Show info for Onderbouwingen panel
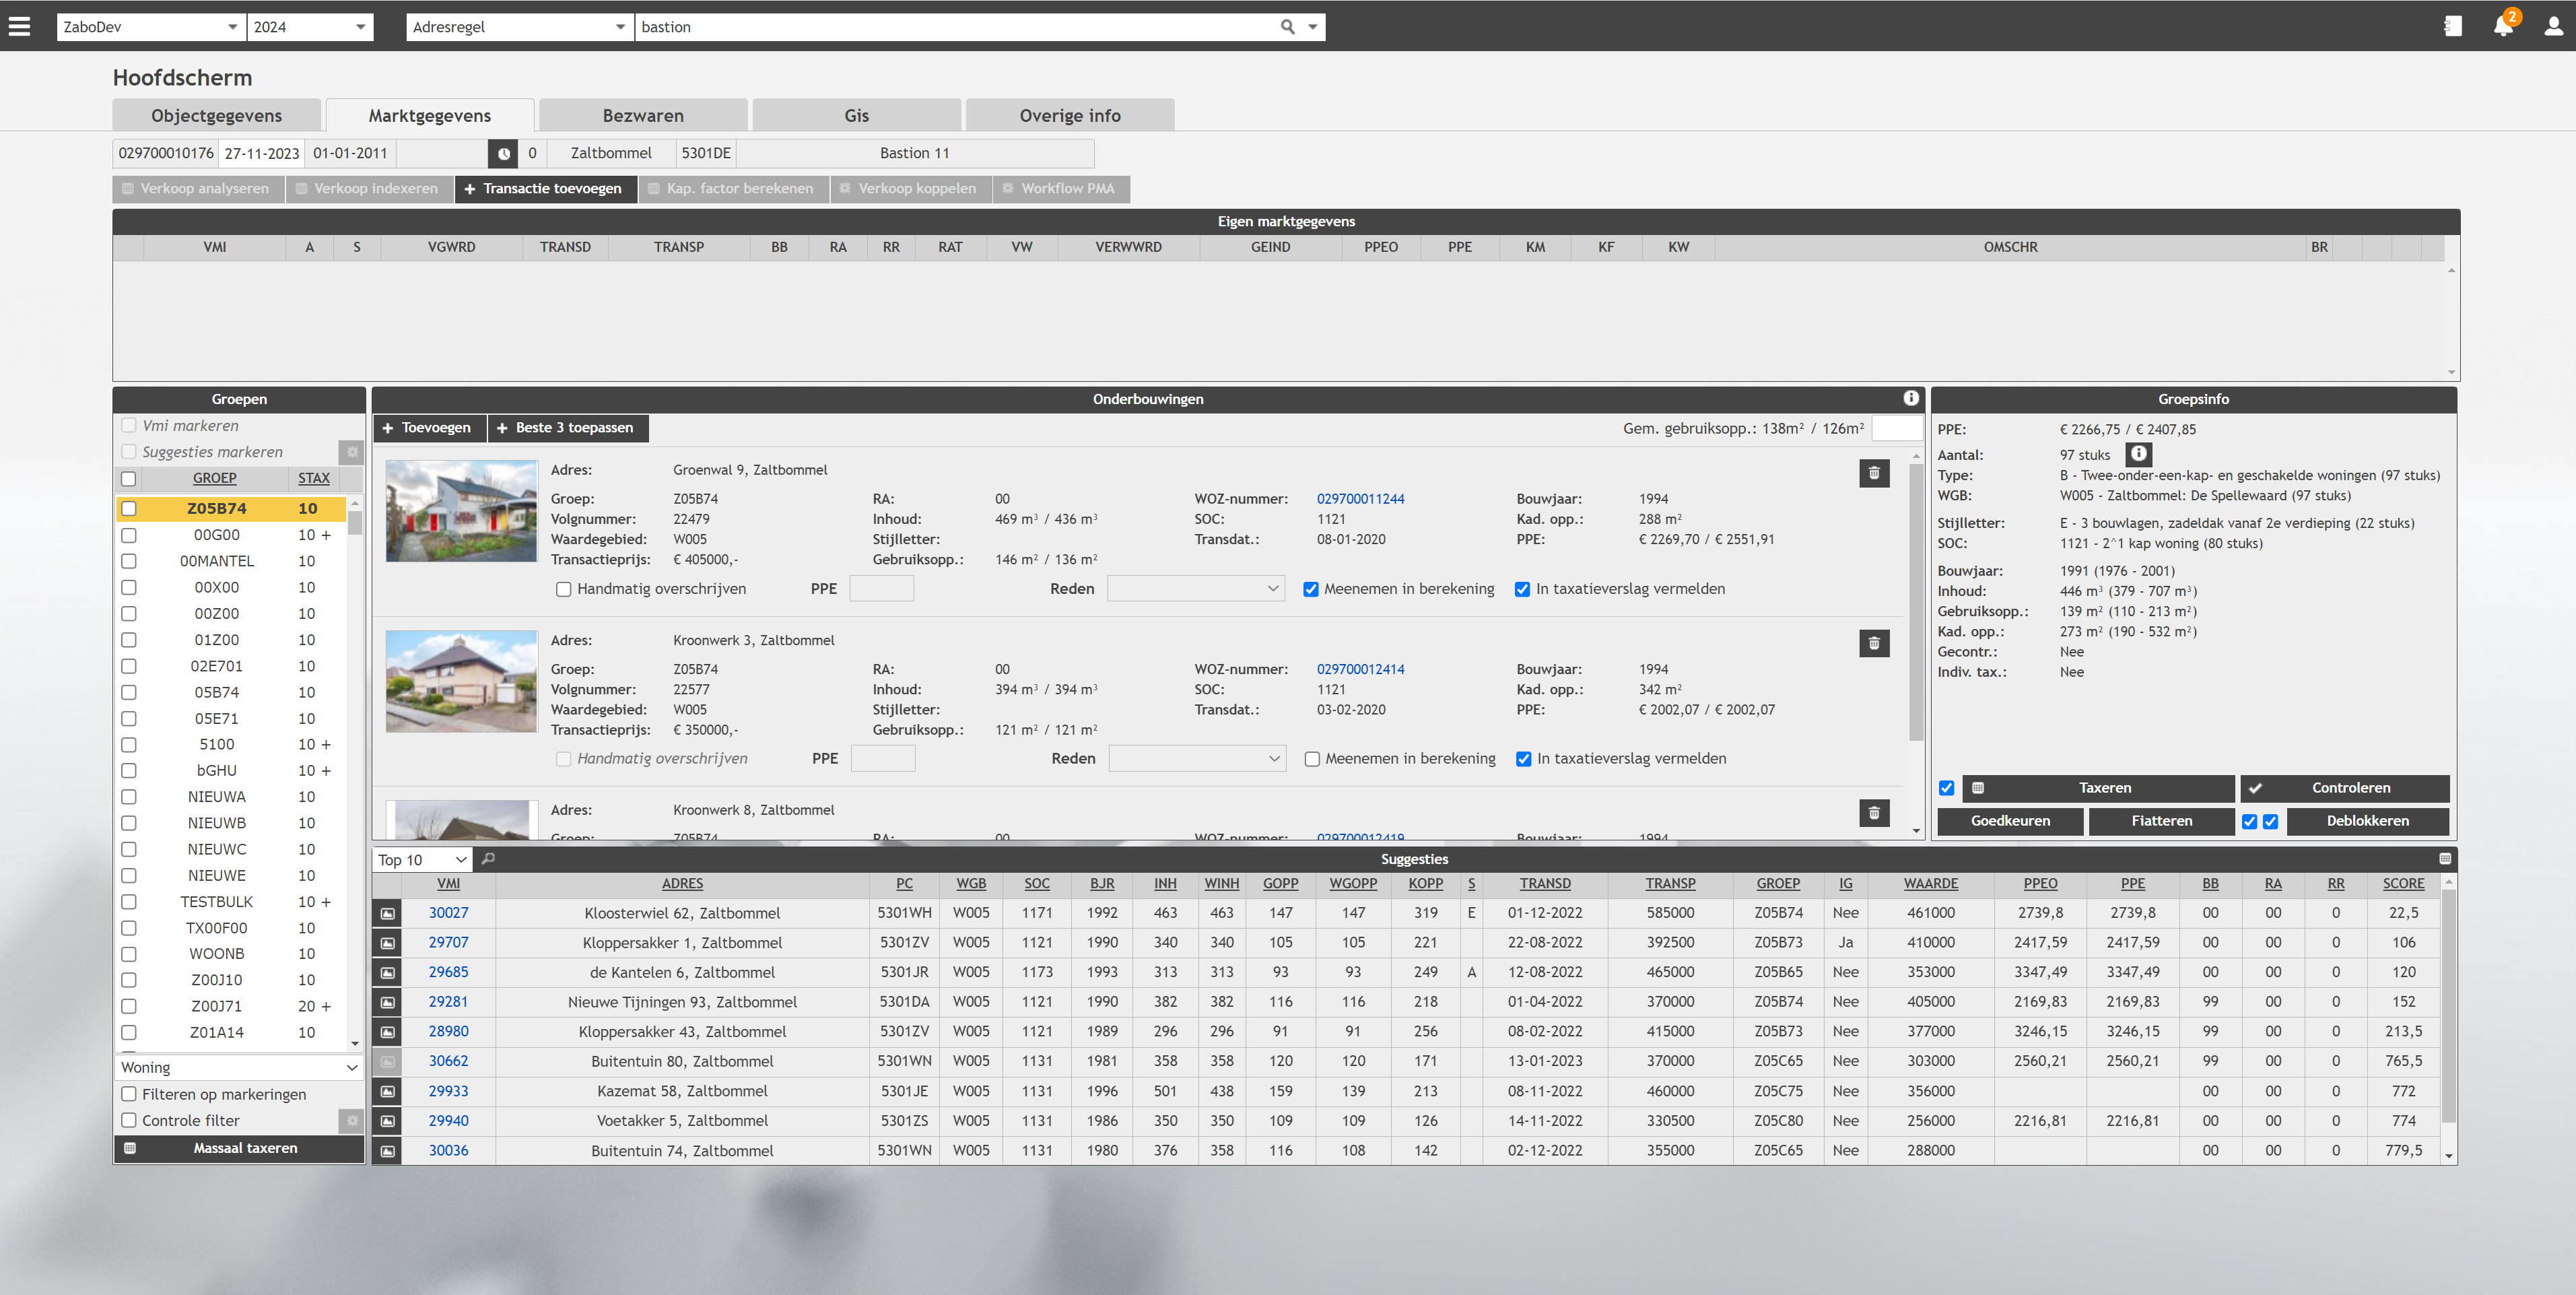The height and width of the screenshot is (1295, 2576). point(1911,399)
